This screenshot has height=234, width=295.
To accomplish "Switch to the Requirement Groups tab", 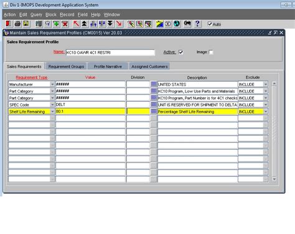I will click(x=66, y=66).
